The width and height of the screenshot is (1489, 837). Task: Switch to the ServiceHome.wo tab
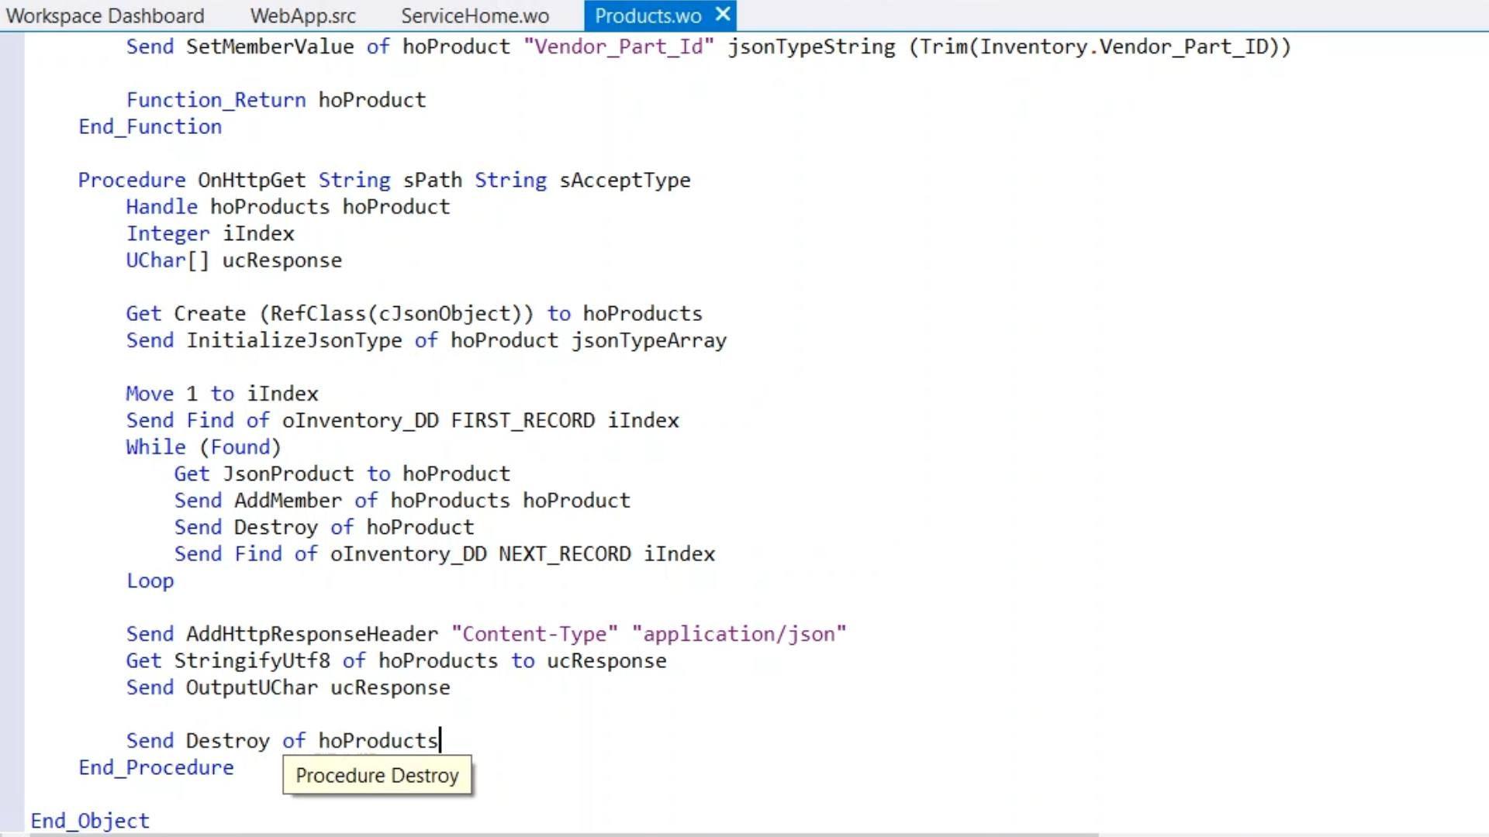[475, 15]
